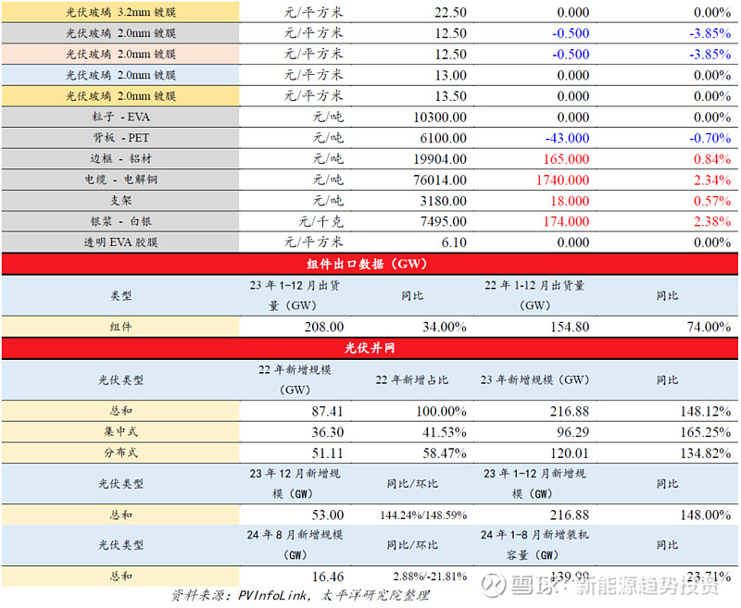Click the 148.00% growth cell
The width and height of the screenshot is (741, 608).
[706, 515]
